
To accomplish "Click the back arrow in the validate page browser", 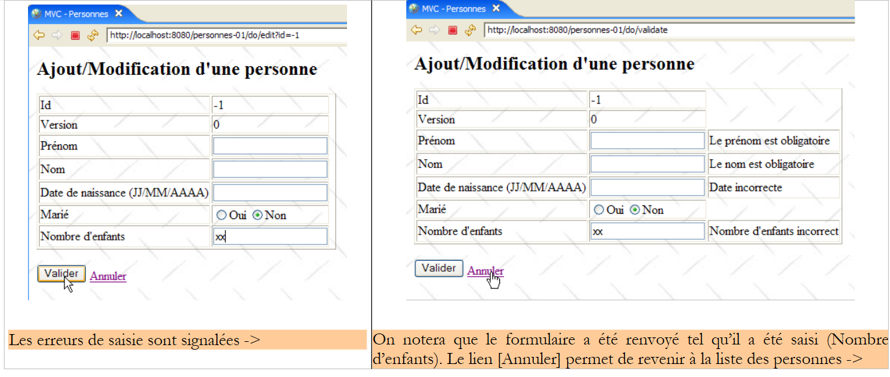I will point(416,30).
